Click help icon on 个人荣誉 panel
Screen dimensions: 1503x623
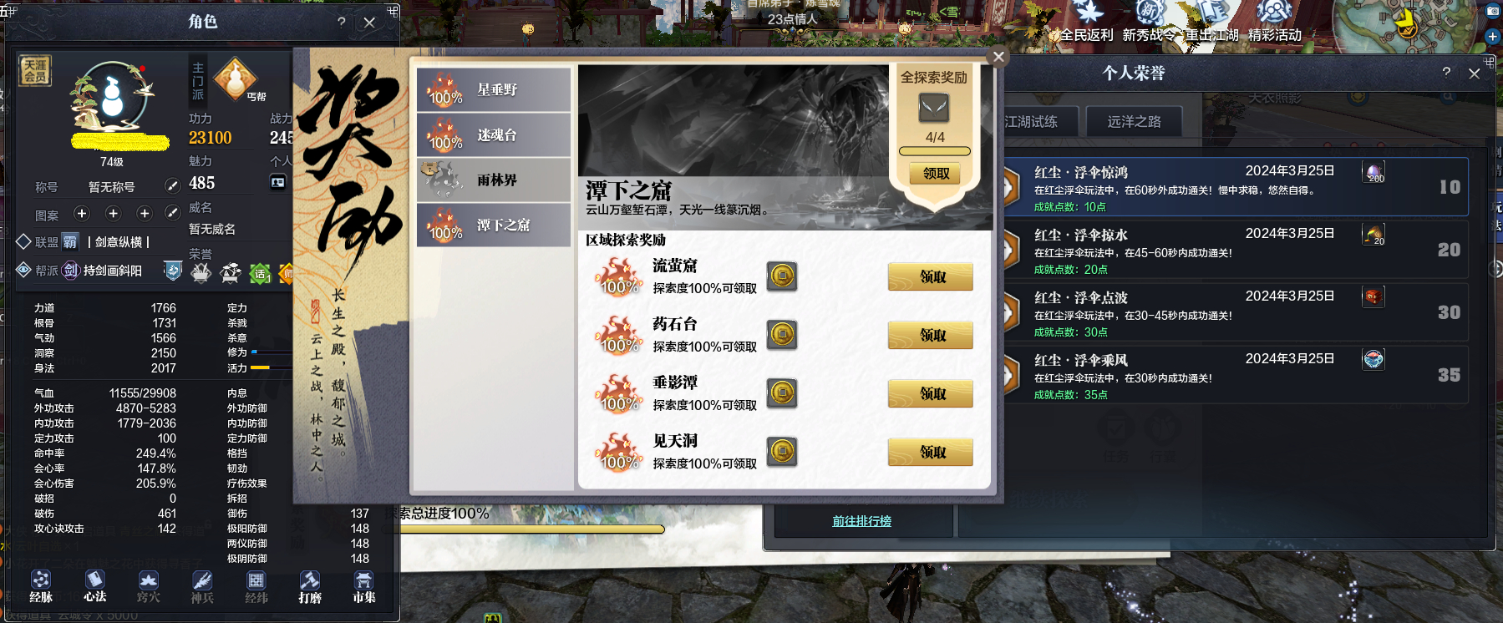(x=1446, y=73)
